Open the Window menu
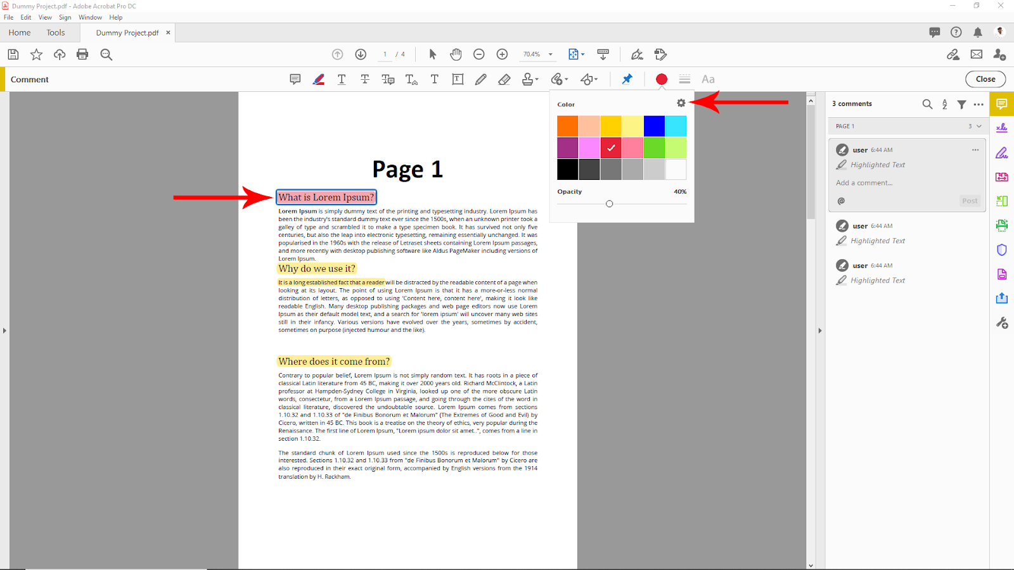The width and height of the screenshot is (1014, 570). point(90,18)
